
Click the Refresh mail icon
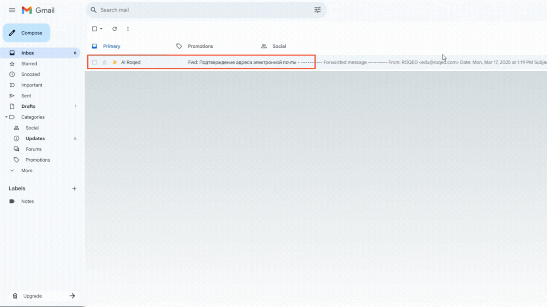pyautogui.click(x=115, y=29)
